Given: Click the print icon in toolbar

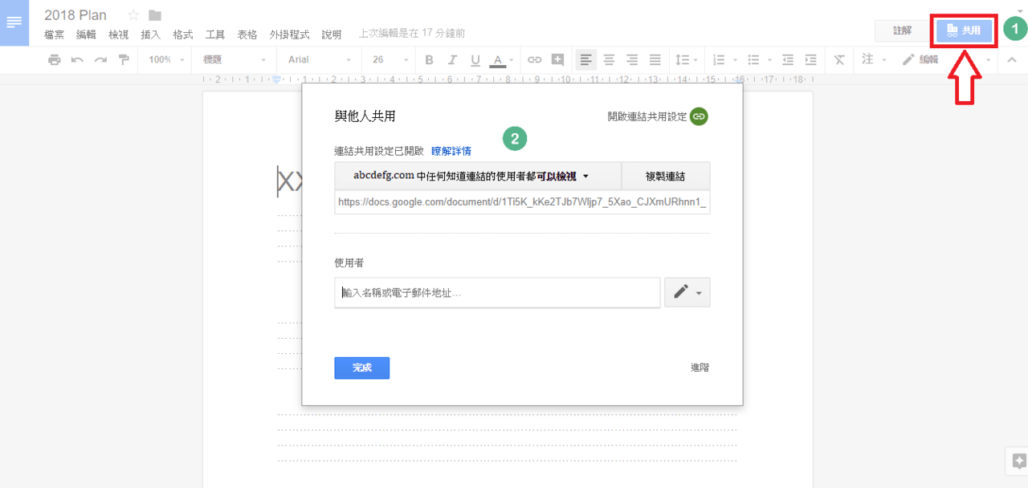Looking at the screenshot, I should (x=54, y=59).
